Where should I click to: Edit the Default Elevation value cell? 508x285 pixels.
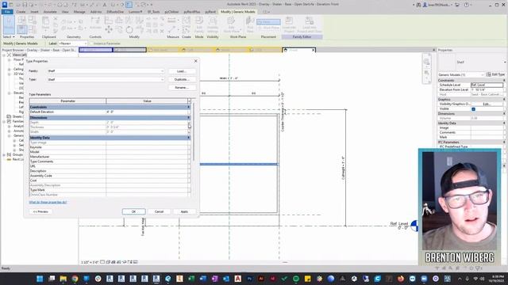(146, 112)
